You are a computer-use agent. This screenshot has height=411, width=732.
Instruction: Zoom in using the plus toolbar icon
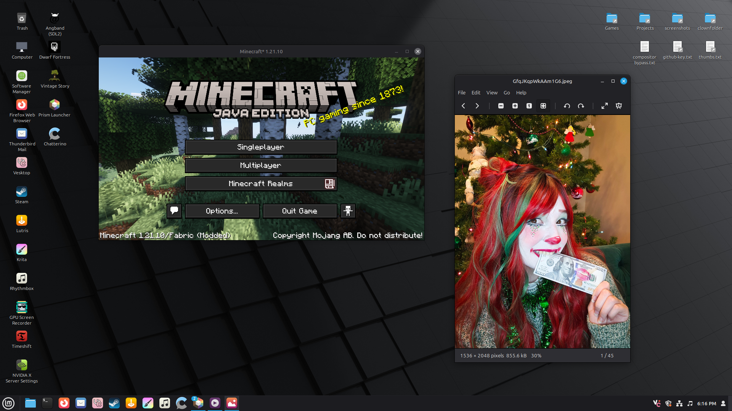[x=515, y=106]
